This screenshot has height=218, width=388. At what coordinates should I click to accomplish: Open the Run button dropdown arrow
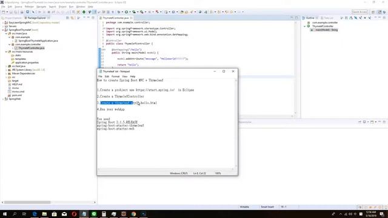click(130, 12)
